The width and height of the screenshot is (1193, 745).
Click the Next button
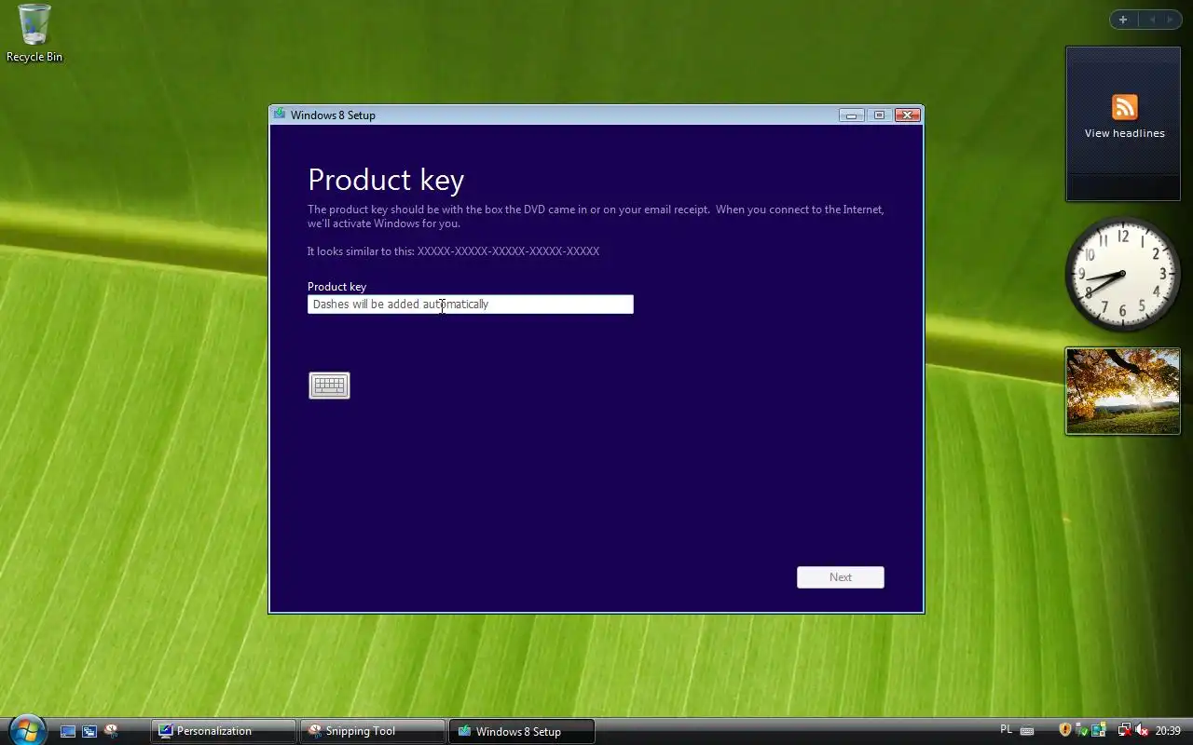841,577
